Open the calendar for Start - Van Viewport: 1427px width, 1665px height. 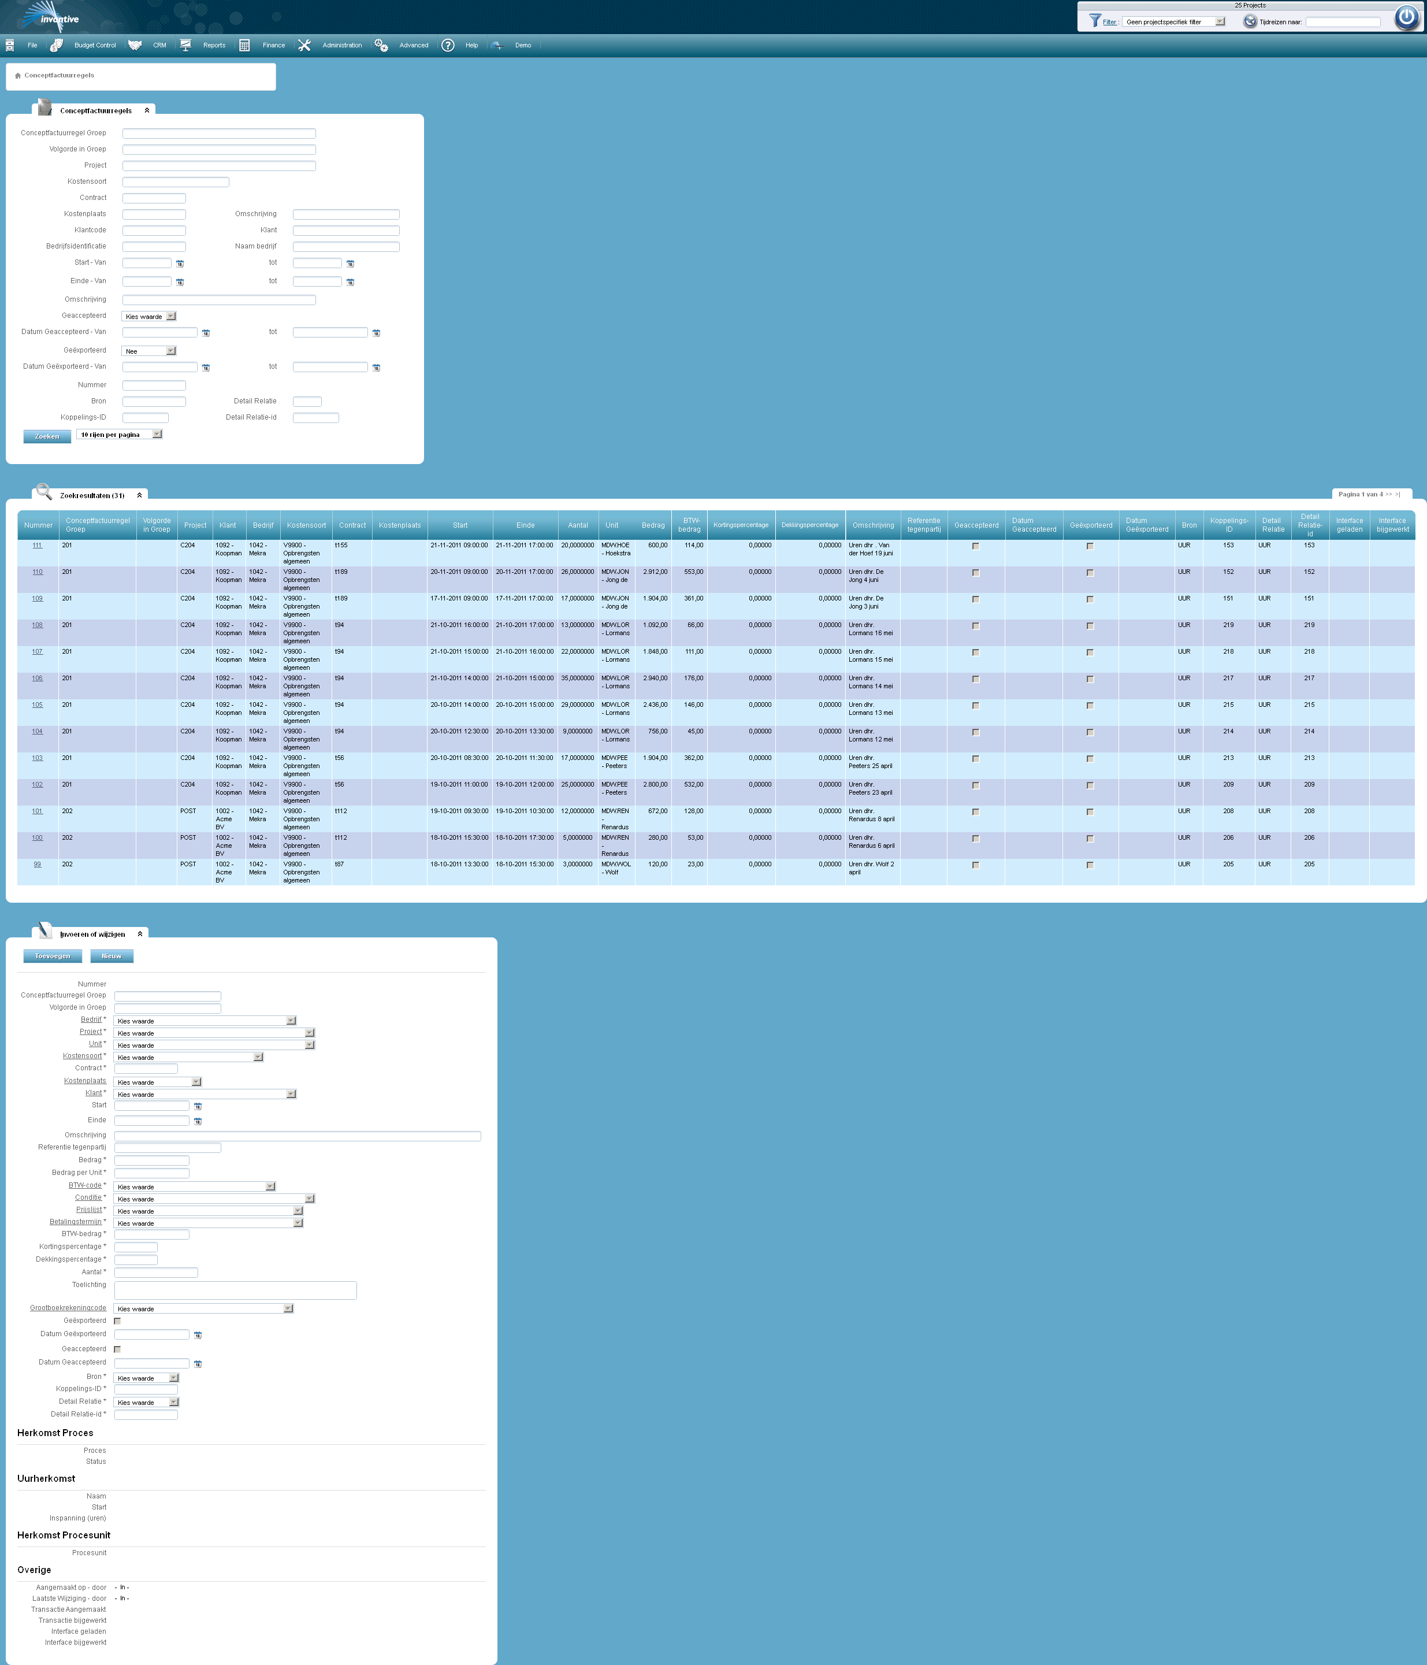click(x=180, y=264)
